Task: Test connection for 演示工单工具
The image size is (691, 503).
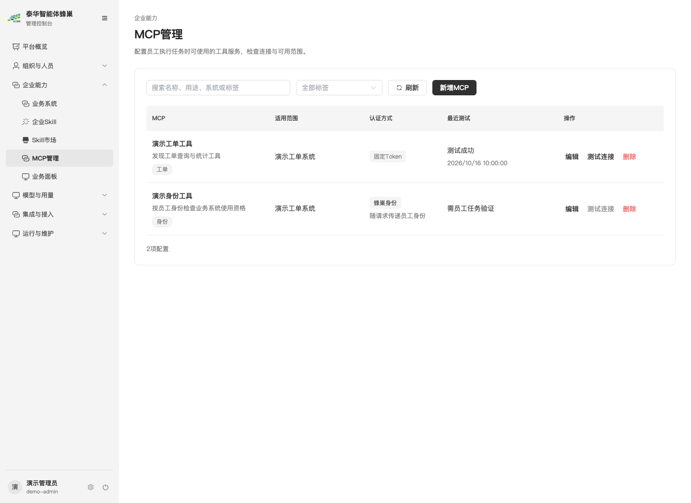Action: (601, 157)
